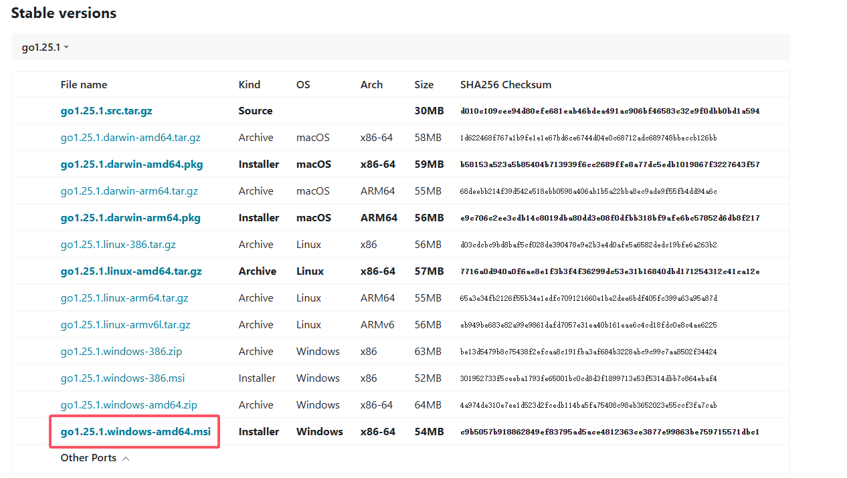Open go1.25.1.linux-armv6l.tar.gz download
The height and width of the screenshot is (478, 847).
tap(125, 325)
